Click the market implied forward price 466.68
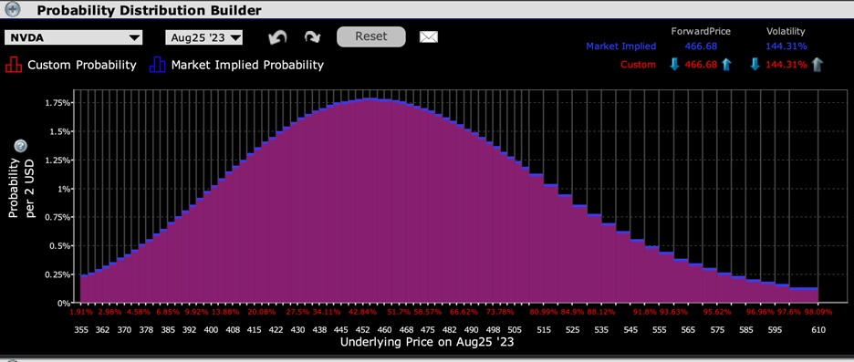This screenshot has height=362, width=854. tap(700, 47)
